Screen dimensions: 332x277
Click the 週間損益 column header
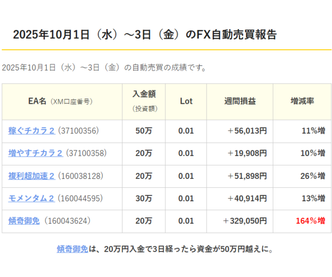click(x=240, y=101)
